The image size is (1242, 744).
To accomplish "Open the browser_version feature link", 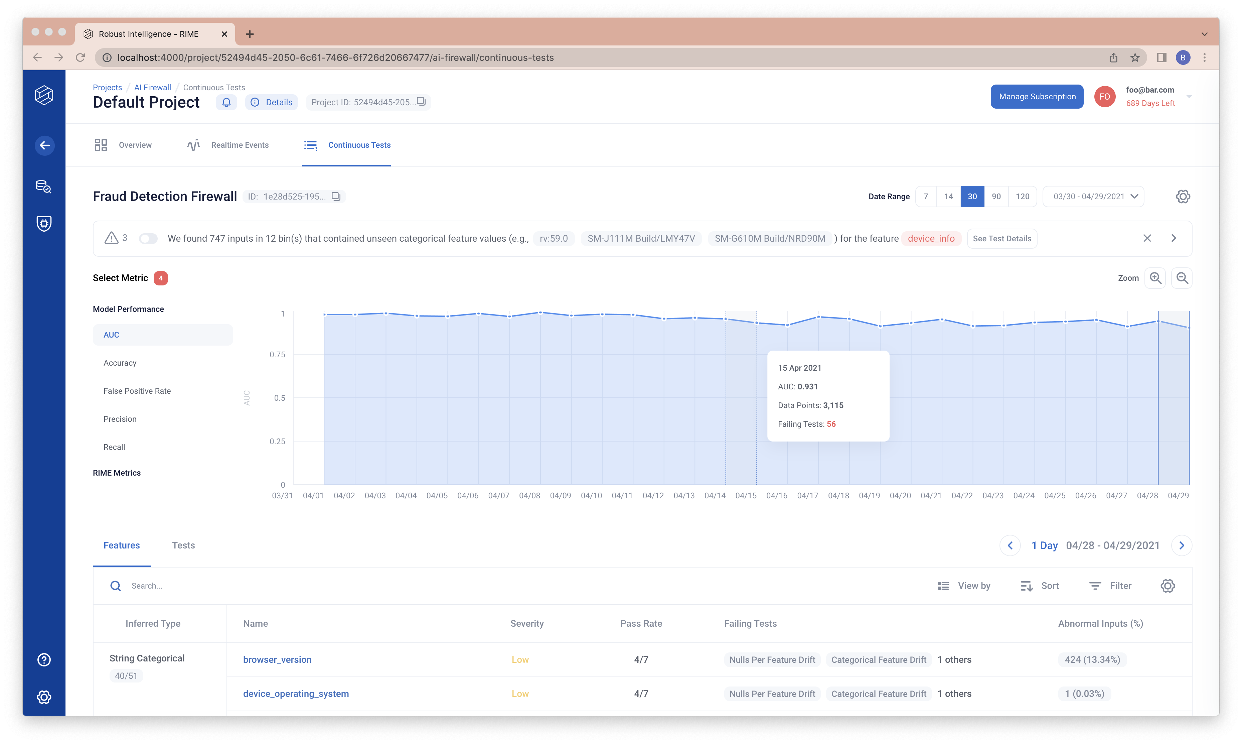I will click(278, 660).
